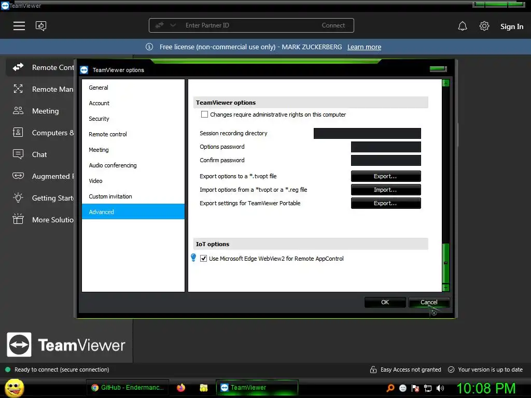Screen dimensions: 531x398
Task: Expand connection type dropdown chevron
Action: pos(173,25)
